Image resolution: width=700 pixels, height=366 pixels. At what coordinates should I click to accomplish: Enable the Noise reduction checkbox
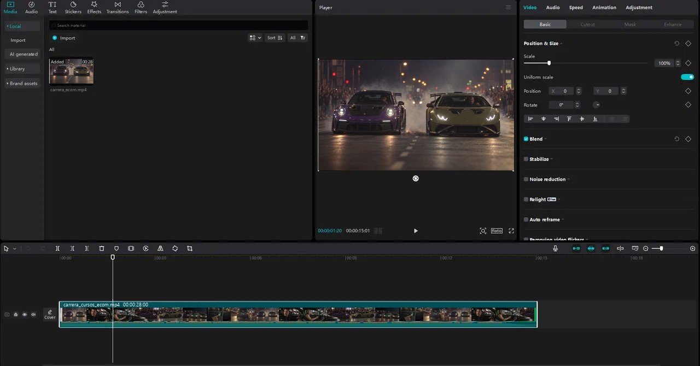coord(526,179)
